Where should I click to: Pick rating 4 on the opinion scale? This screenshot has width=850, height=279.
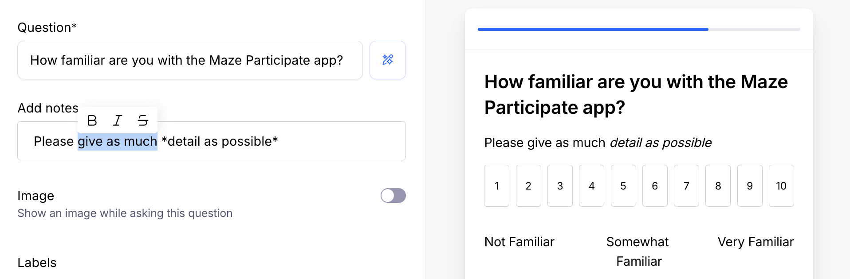pos(591,186)
